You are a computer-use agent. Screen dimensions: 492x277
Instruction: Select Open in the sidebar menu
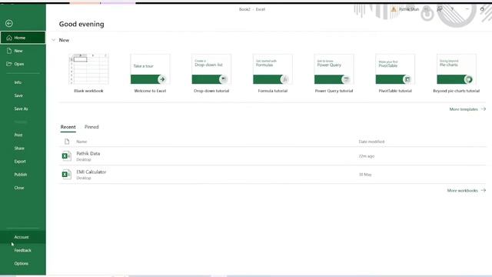(x=23, y=64)
